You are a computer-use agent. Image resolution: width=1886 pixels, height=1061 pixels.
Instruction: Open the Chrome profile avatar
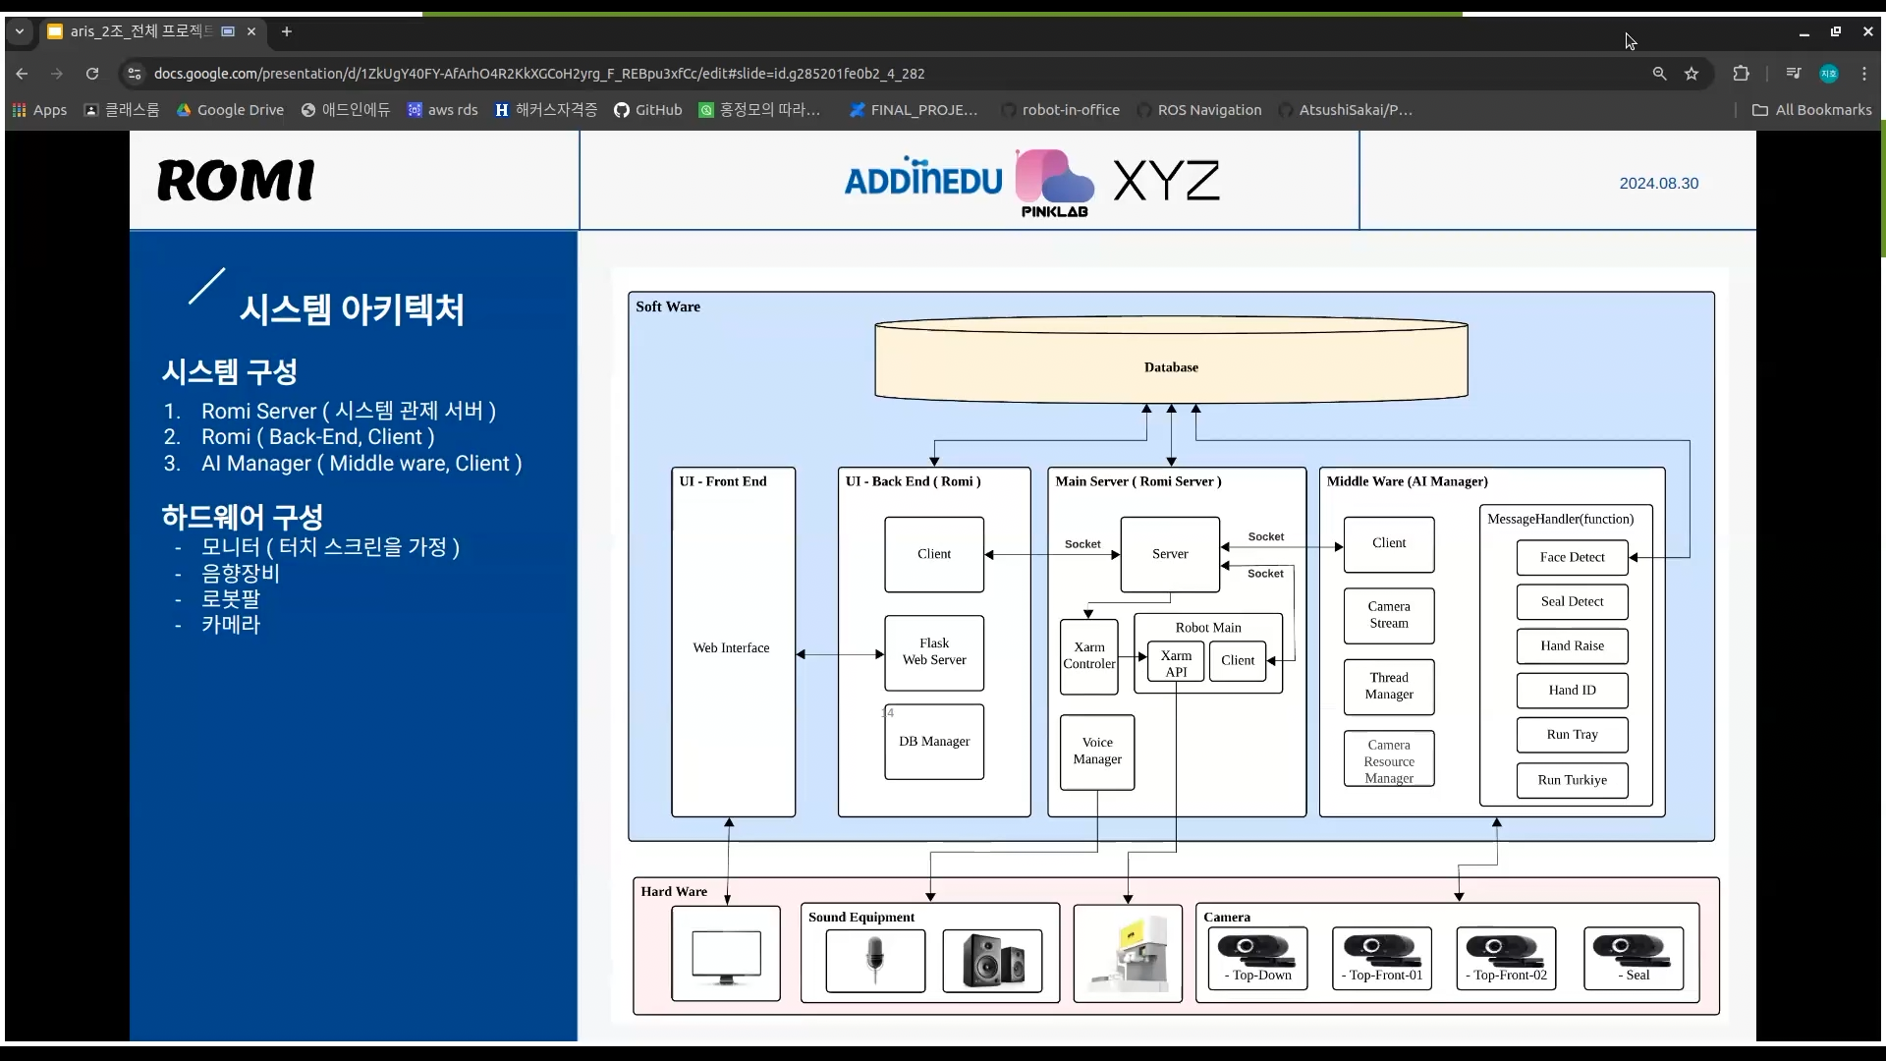coord(1828,74)
